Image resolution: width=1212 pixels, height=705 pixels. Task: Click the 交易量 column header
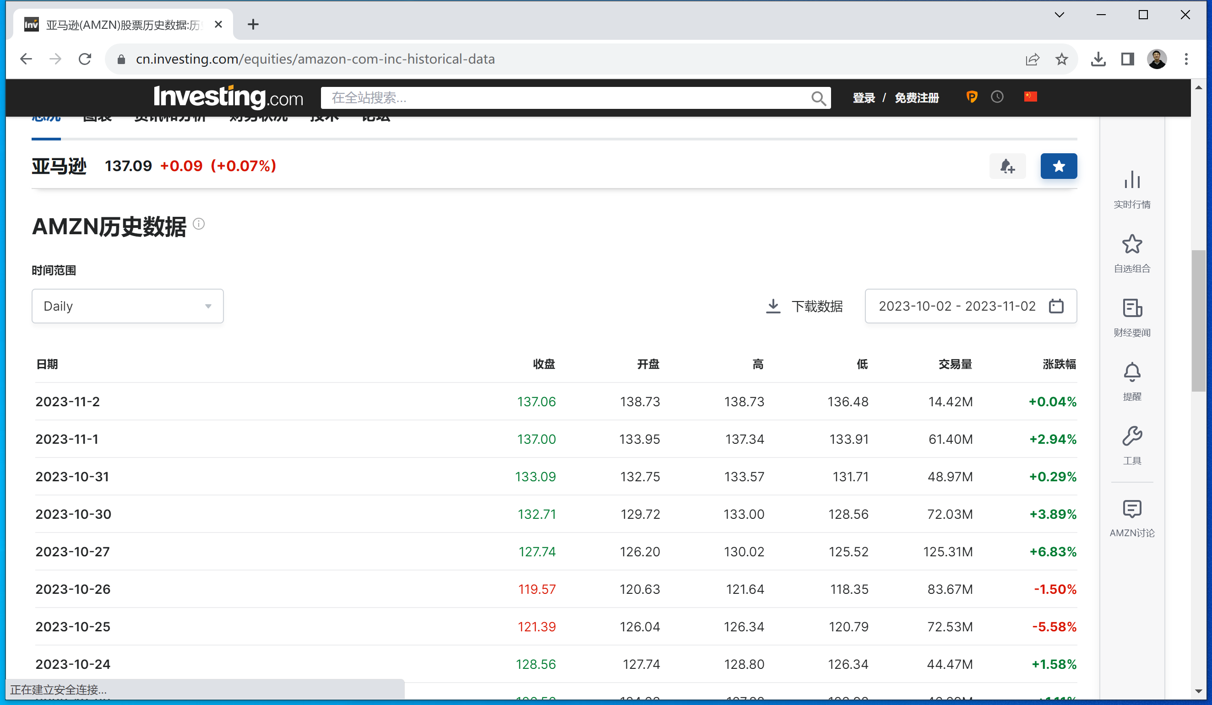(956, 364)
